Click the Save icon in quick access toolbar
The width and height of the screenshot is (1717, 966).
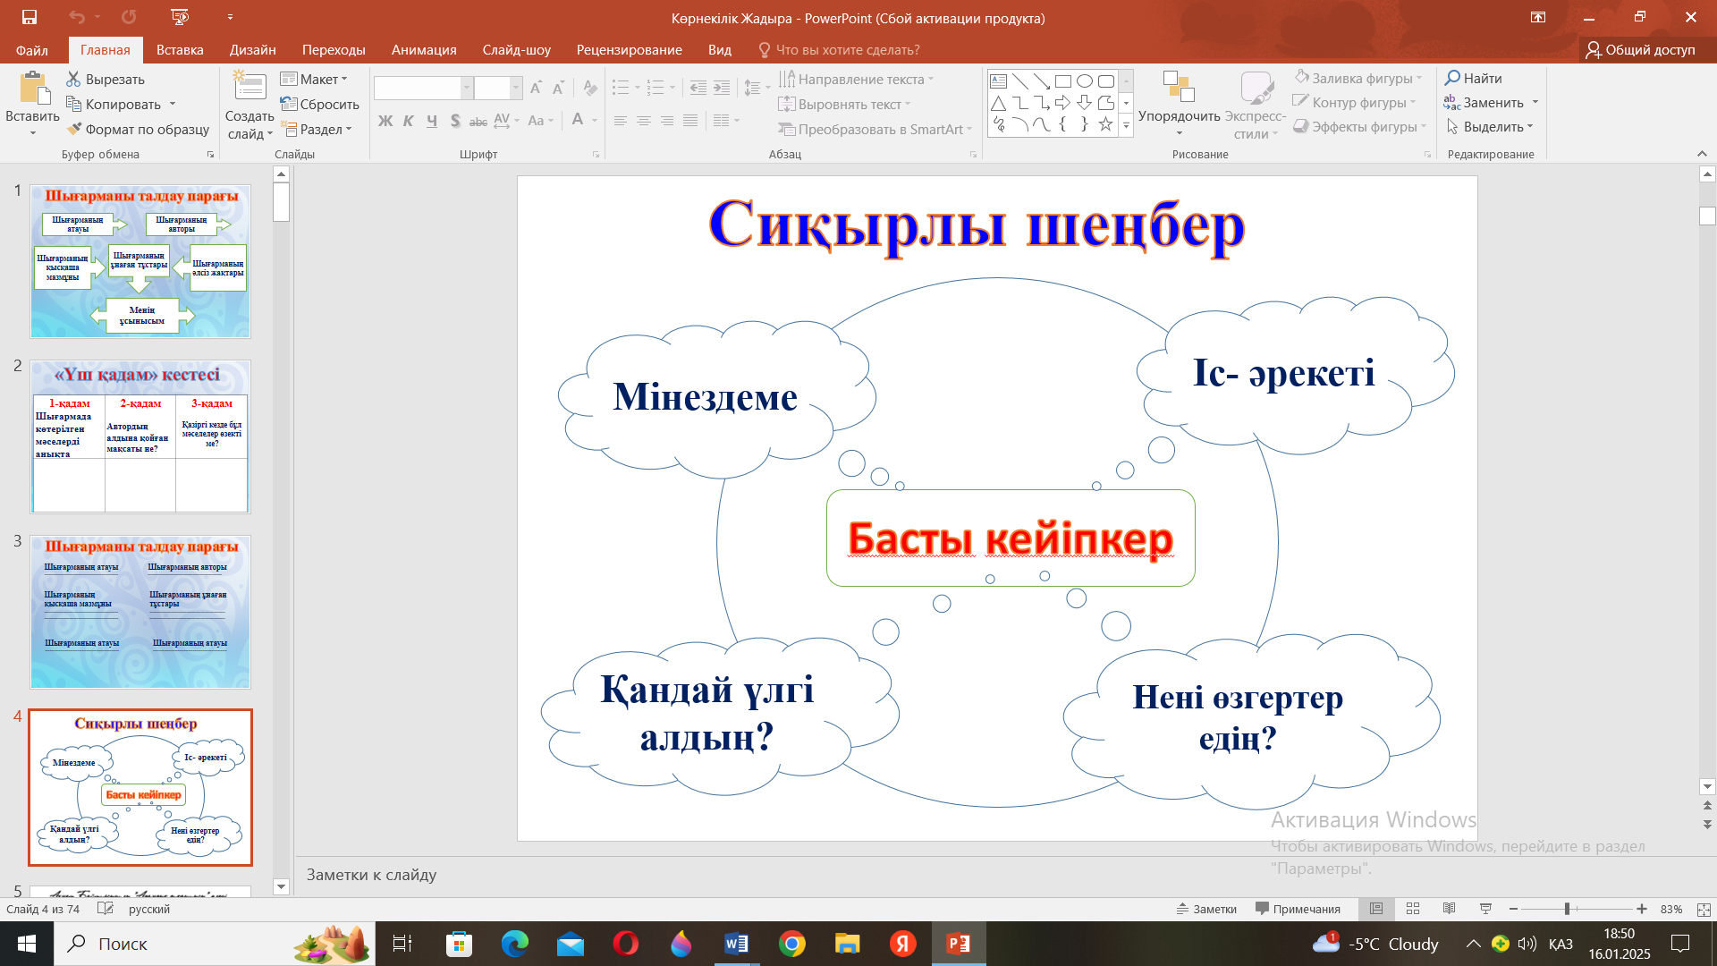[30, 17]
